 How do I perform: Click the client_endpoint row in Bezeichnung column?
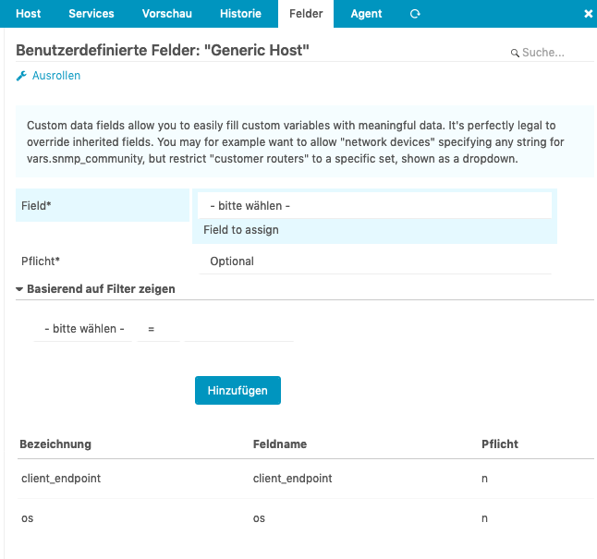[61, 479]
